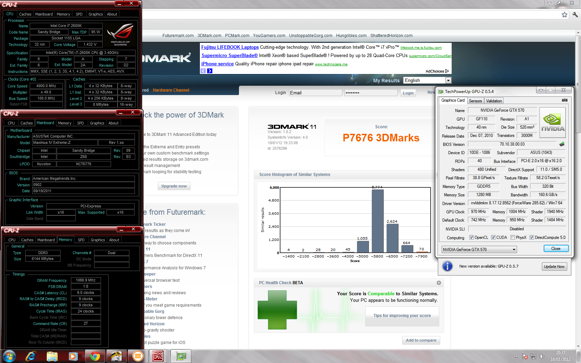The height and width of the screenshot is (363, 581).
Task: Toggle the DirectCompute 5.0 checkbox
Action: click(x=532, y=238)
